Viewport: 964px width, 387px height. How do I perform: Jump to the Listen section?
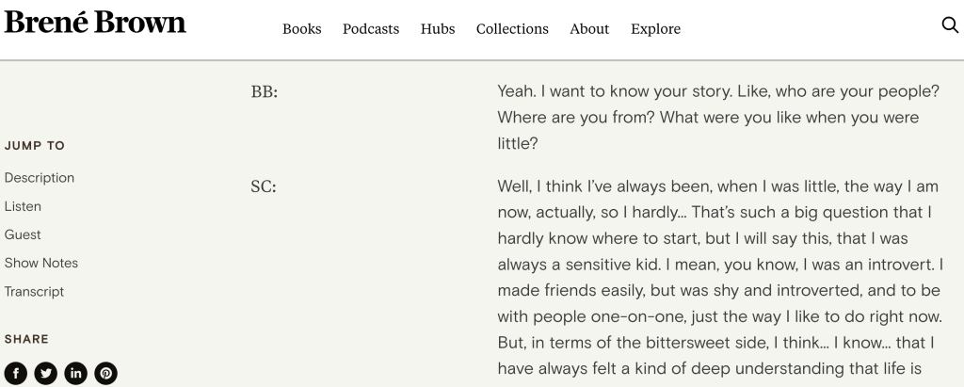(x=23, y=206)
